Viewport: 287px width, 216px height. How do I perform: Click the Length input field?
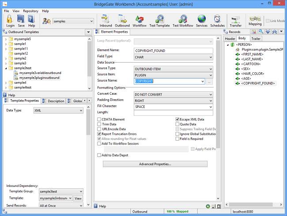click(x=174, y=113)
